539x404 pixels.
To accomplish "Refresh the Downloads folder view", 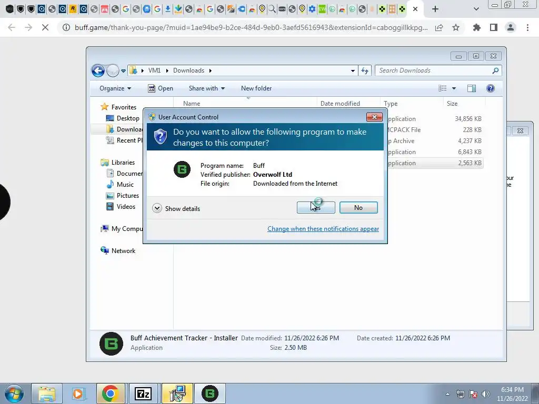I will point(365,71).
